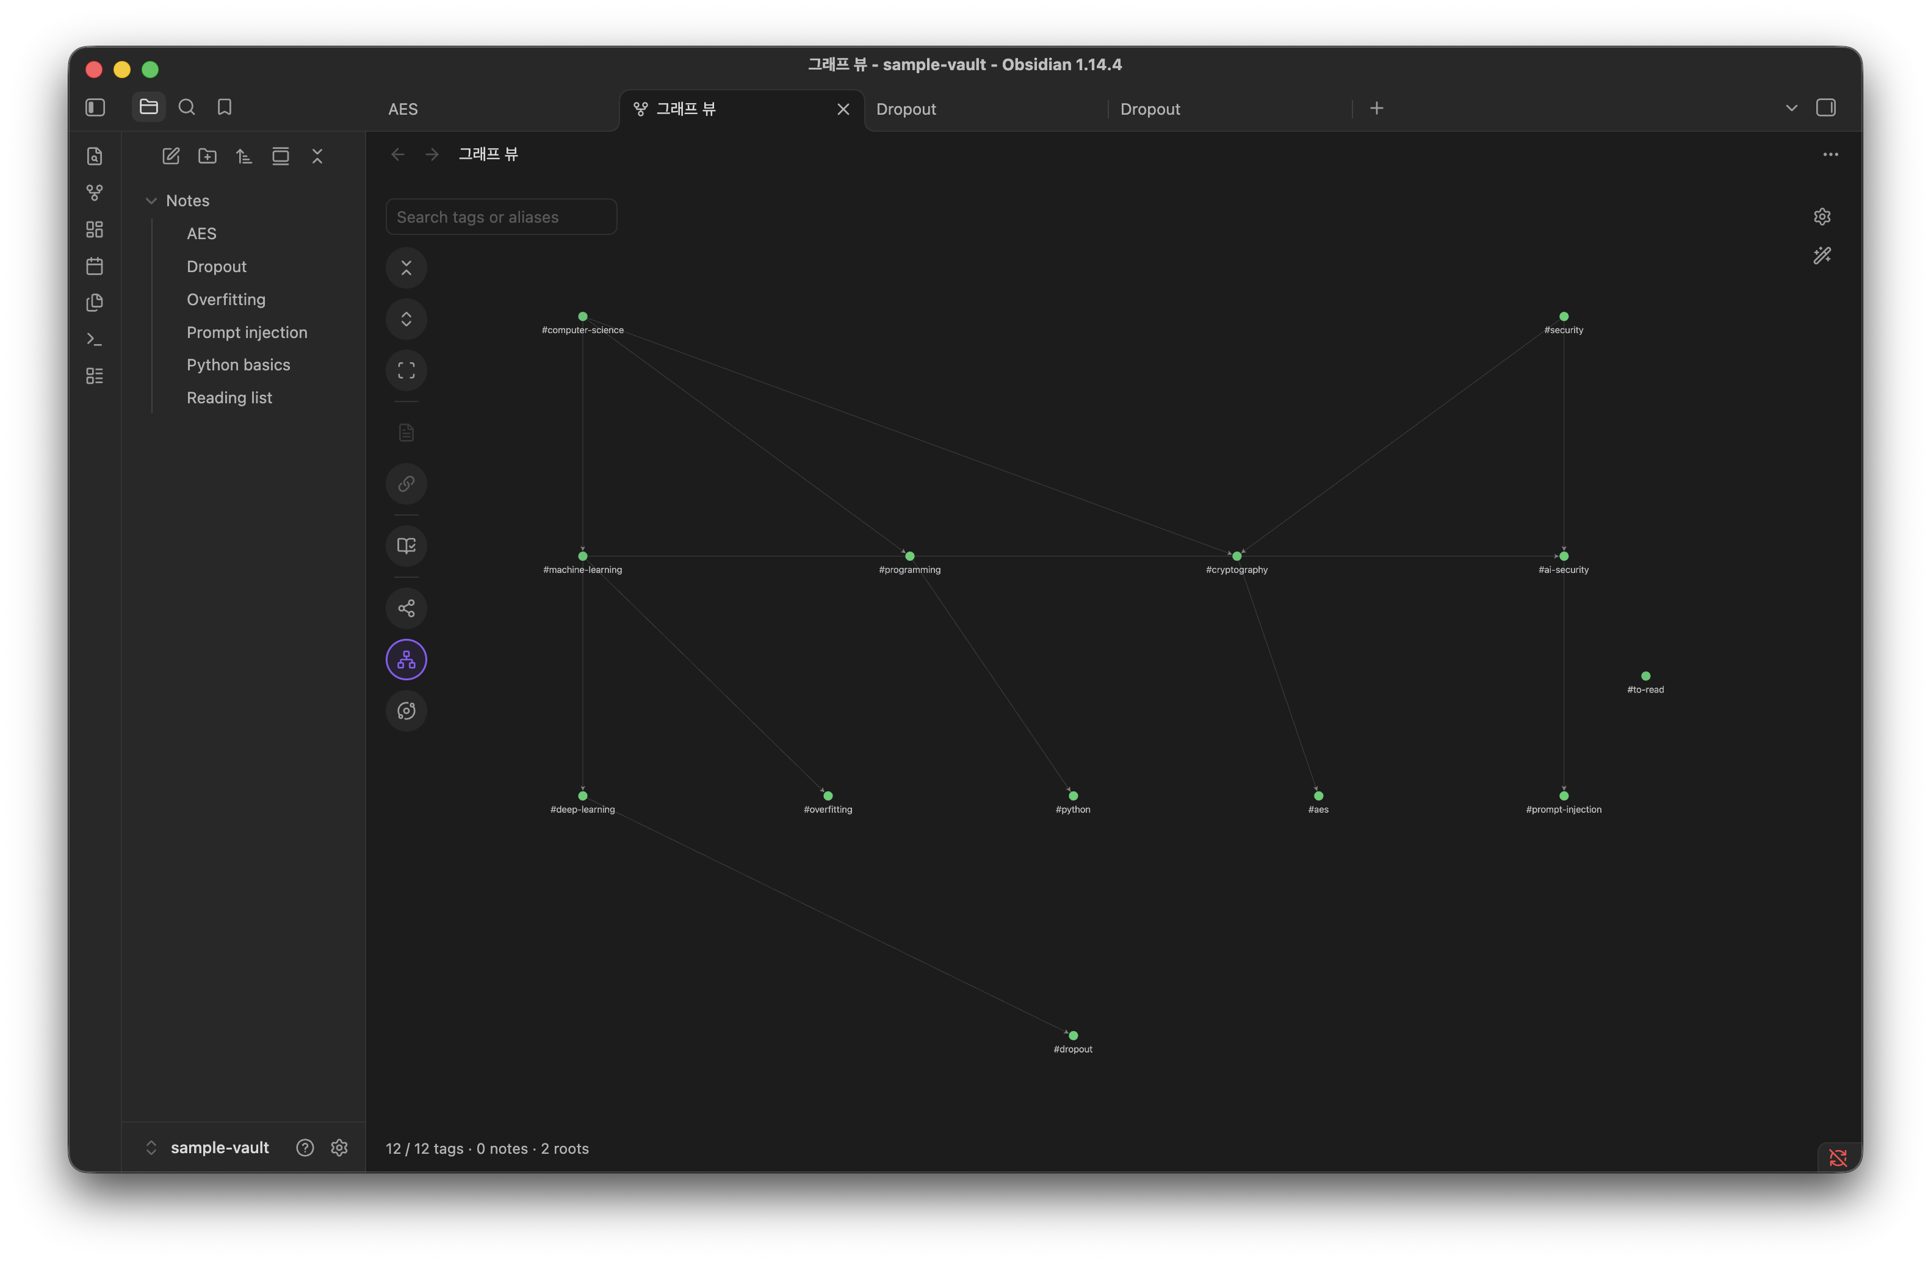Open the search panel magnifier icon
The width and height of the screenshot is (1931, 1263).
coord(187,107)
